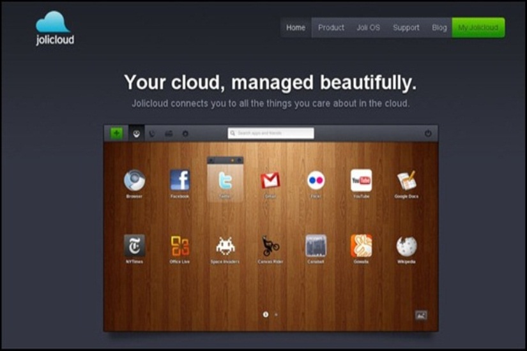Open the Home menu item
Image resolution: width=527 pixels, height=351 pixels.
pyautogui.click(x=296, y=27)
